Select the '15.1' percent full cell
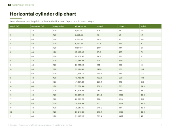 (x=151, y=69)
